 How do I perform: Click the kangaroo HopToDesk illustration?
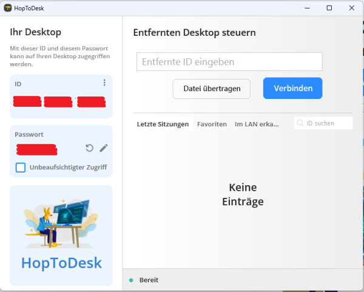click(61, 223)
